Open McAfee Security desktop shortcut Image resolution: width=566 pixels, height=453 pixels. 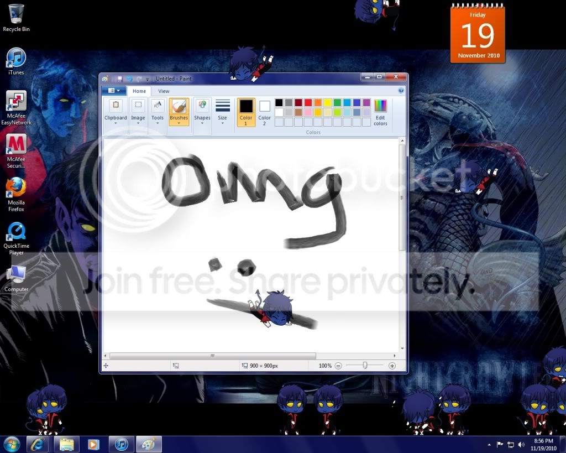16,151
